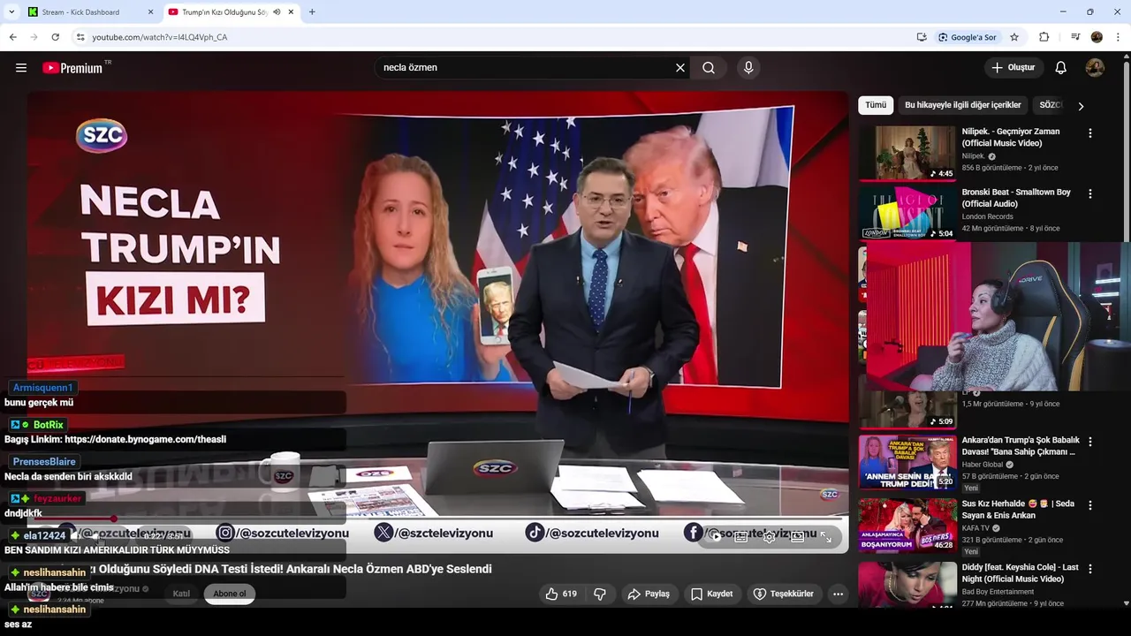Open Haber Global channel link
This screenshot has height=636, width=1131.
pyautogui.click(x=983, y=465)
